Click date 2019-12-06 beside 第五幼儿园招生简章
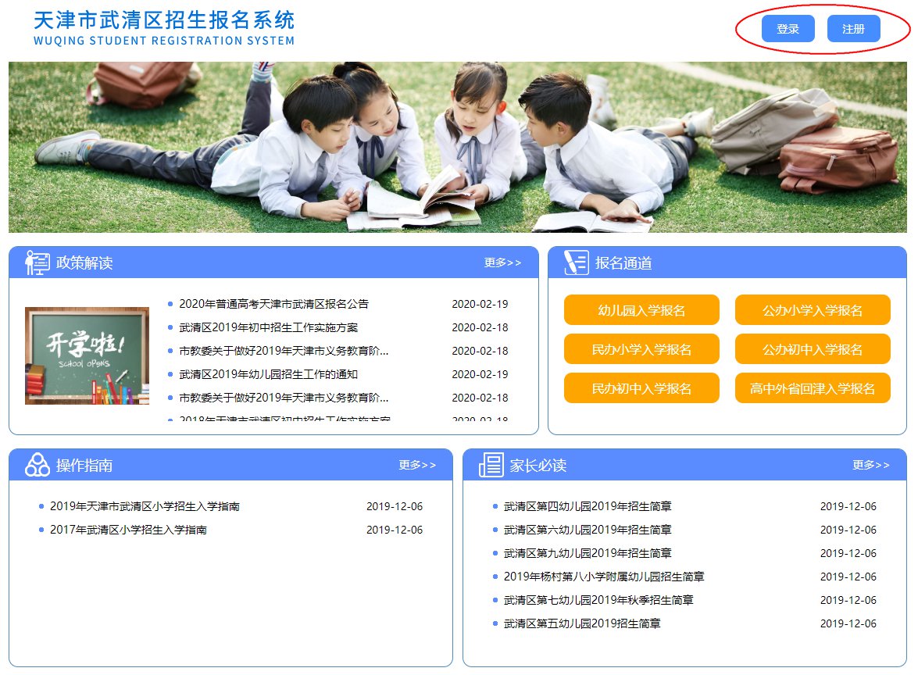The image size is (918, 675). pyautogui.click(x=848, y=623)
